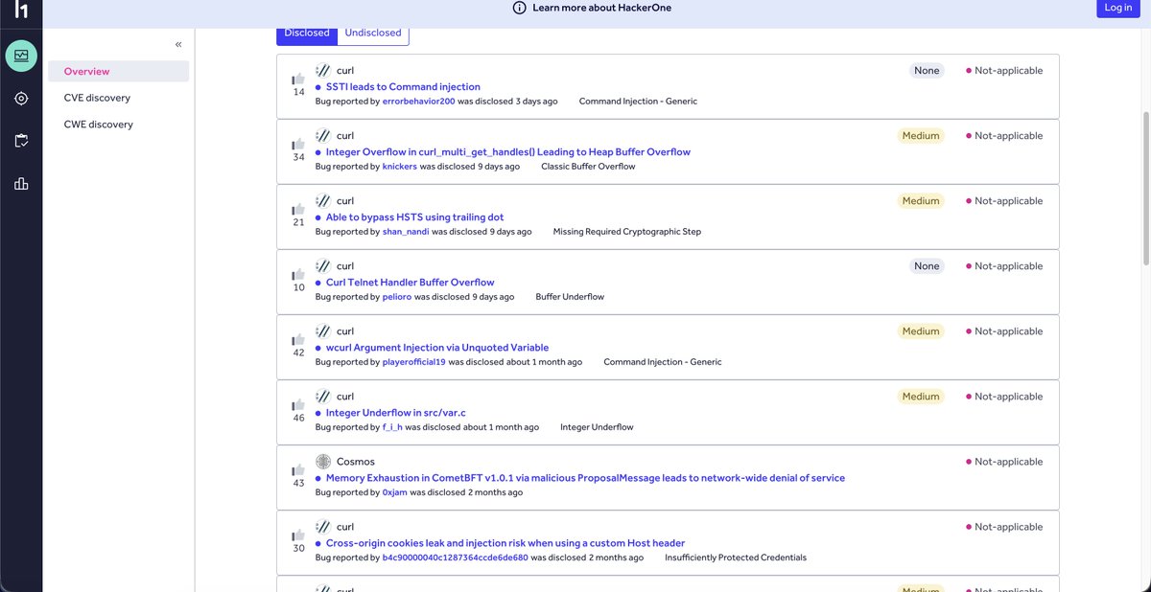Click Medium severity badge on HSTS report

tap(921, 201)
